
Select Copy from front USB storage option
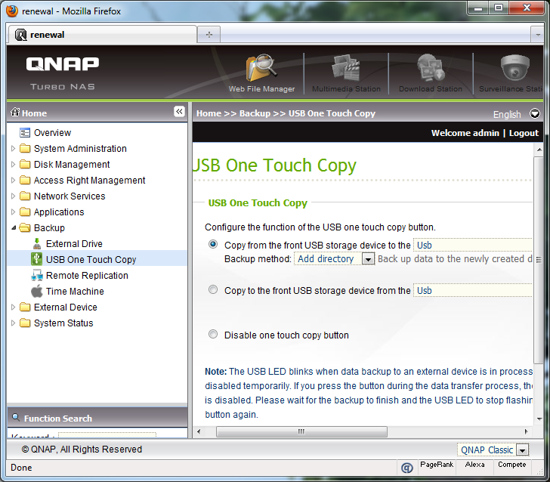tap(213, 245)
